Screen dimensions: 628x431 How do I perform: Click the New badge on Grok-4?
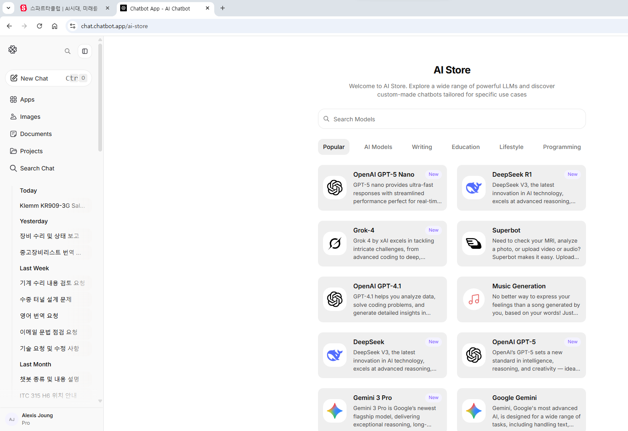point(434,230)
